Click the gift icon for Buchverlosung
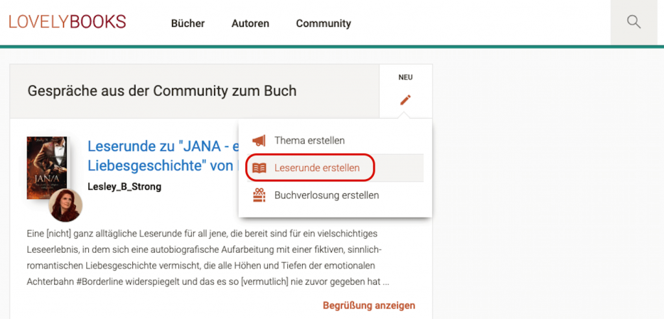This screenshot has width=664, height=319. (x=259, y=195)
